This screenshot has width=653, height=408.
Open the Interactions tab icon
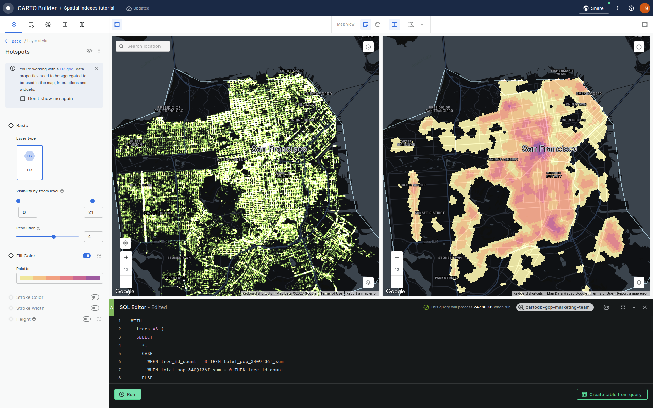[x=48, y=24]
